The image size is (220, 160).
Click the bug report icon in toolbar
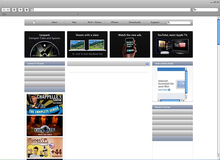click(x=27, y=10)
